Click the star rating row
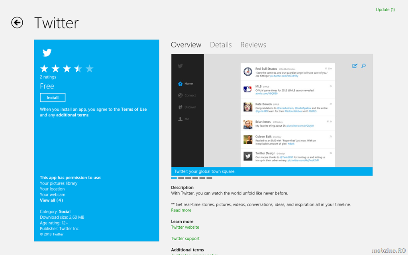Viewport: 408px width, 255px height. point(67,69)
